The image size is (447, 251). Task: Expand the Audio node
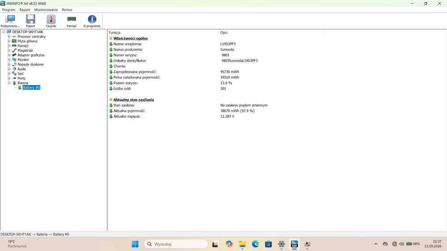tap(9, 69)
